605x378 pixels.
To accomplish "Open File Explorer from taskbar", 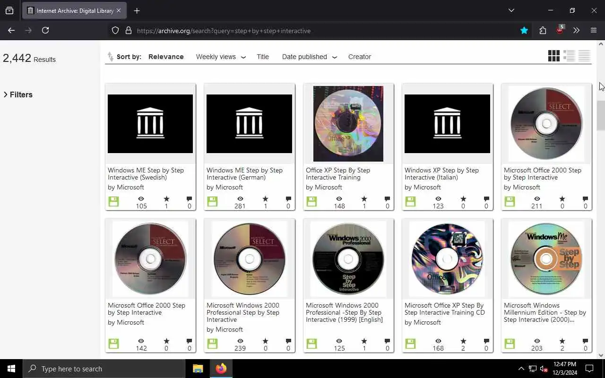I will coord(198,369).
